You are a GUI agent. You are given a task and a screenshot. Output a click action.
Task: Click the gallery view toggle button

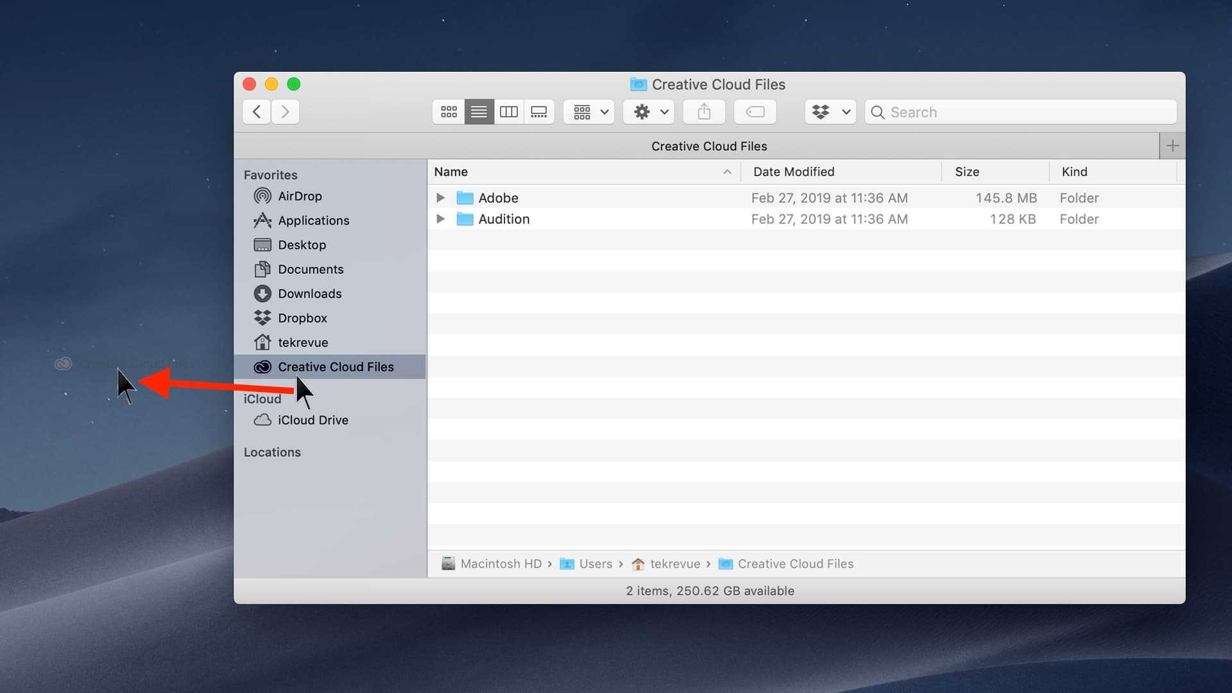tap(539, 112)
